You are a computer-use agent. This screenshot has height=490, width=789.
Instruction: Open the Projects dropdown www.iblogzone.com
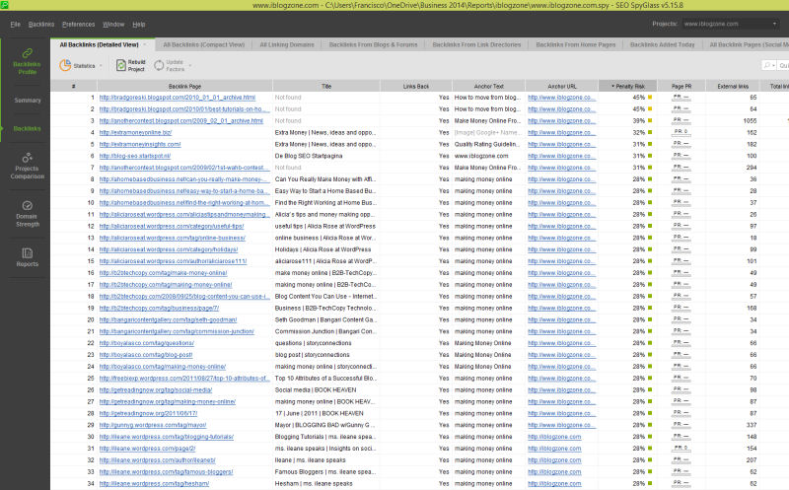[730, 24]
